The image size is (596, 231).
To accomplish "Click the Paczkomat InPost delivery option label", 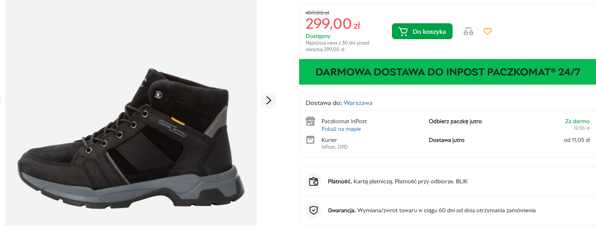I will pos(344,121).
